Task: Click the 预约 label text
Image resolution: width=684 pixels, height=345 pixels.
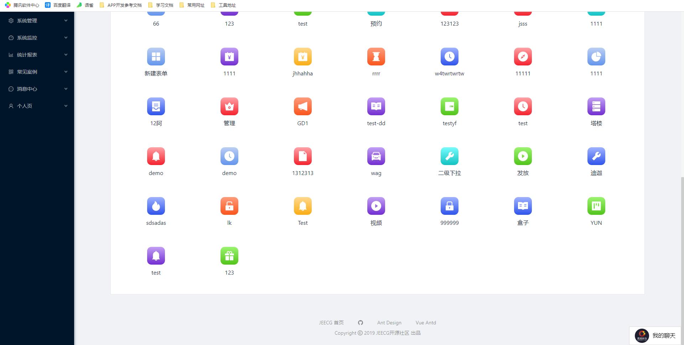Action: [376, 23]
